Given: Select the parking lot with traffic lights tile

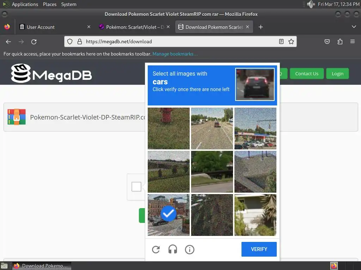Looking at the screenshot, I should [255, 128].
